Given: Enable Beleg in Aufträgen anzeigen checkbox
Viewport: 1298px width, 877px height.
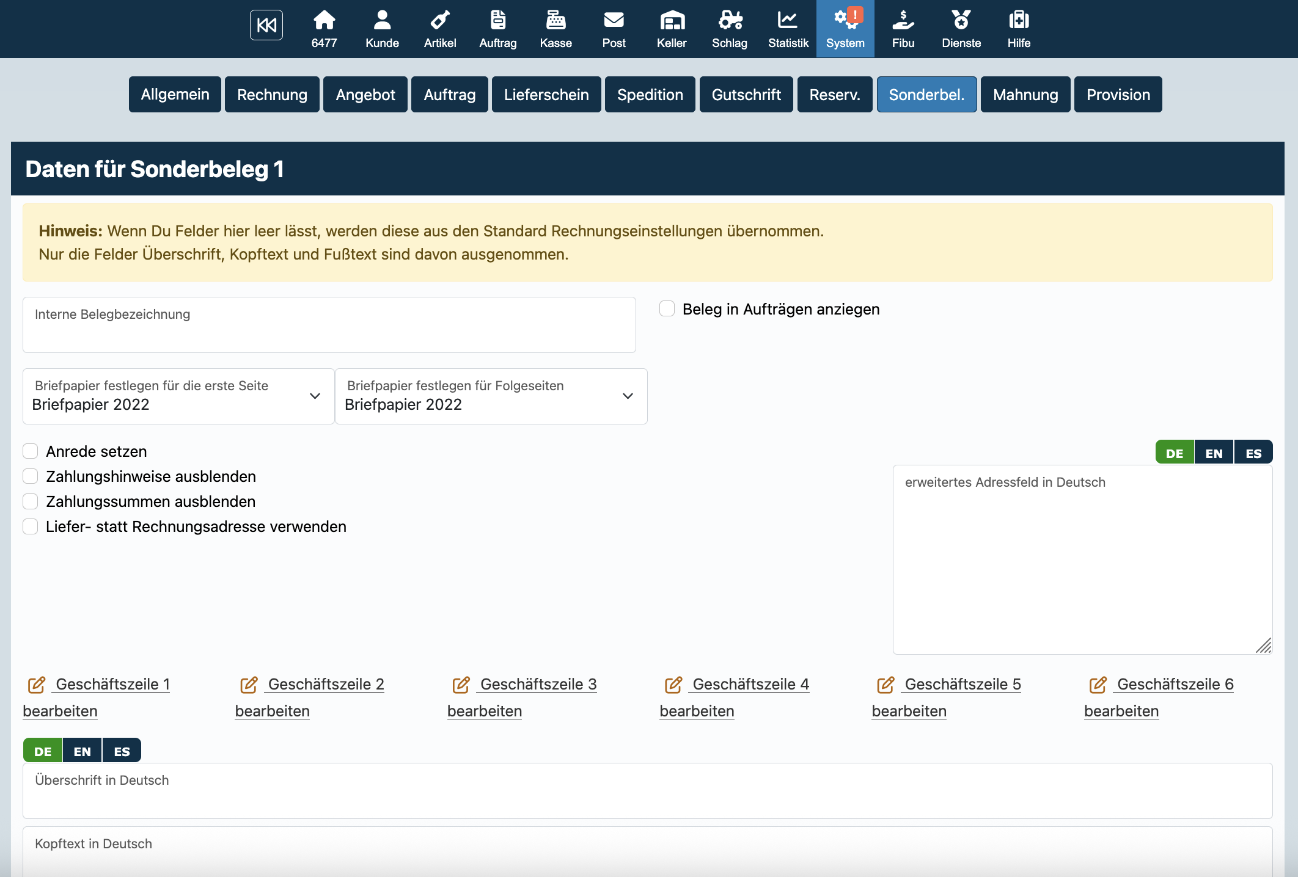Looking at the screenshot, I should coord(667,309).
